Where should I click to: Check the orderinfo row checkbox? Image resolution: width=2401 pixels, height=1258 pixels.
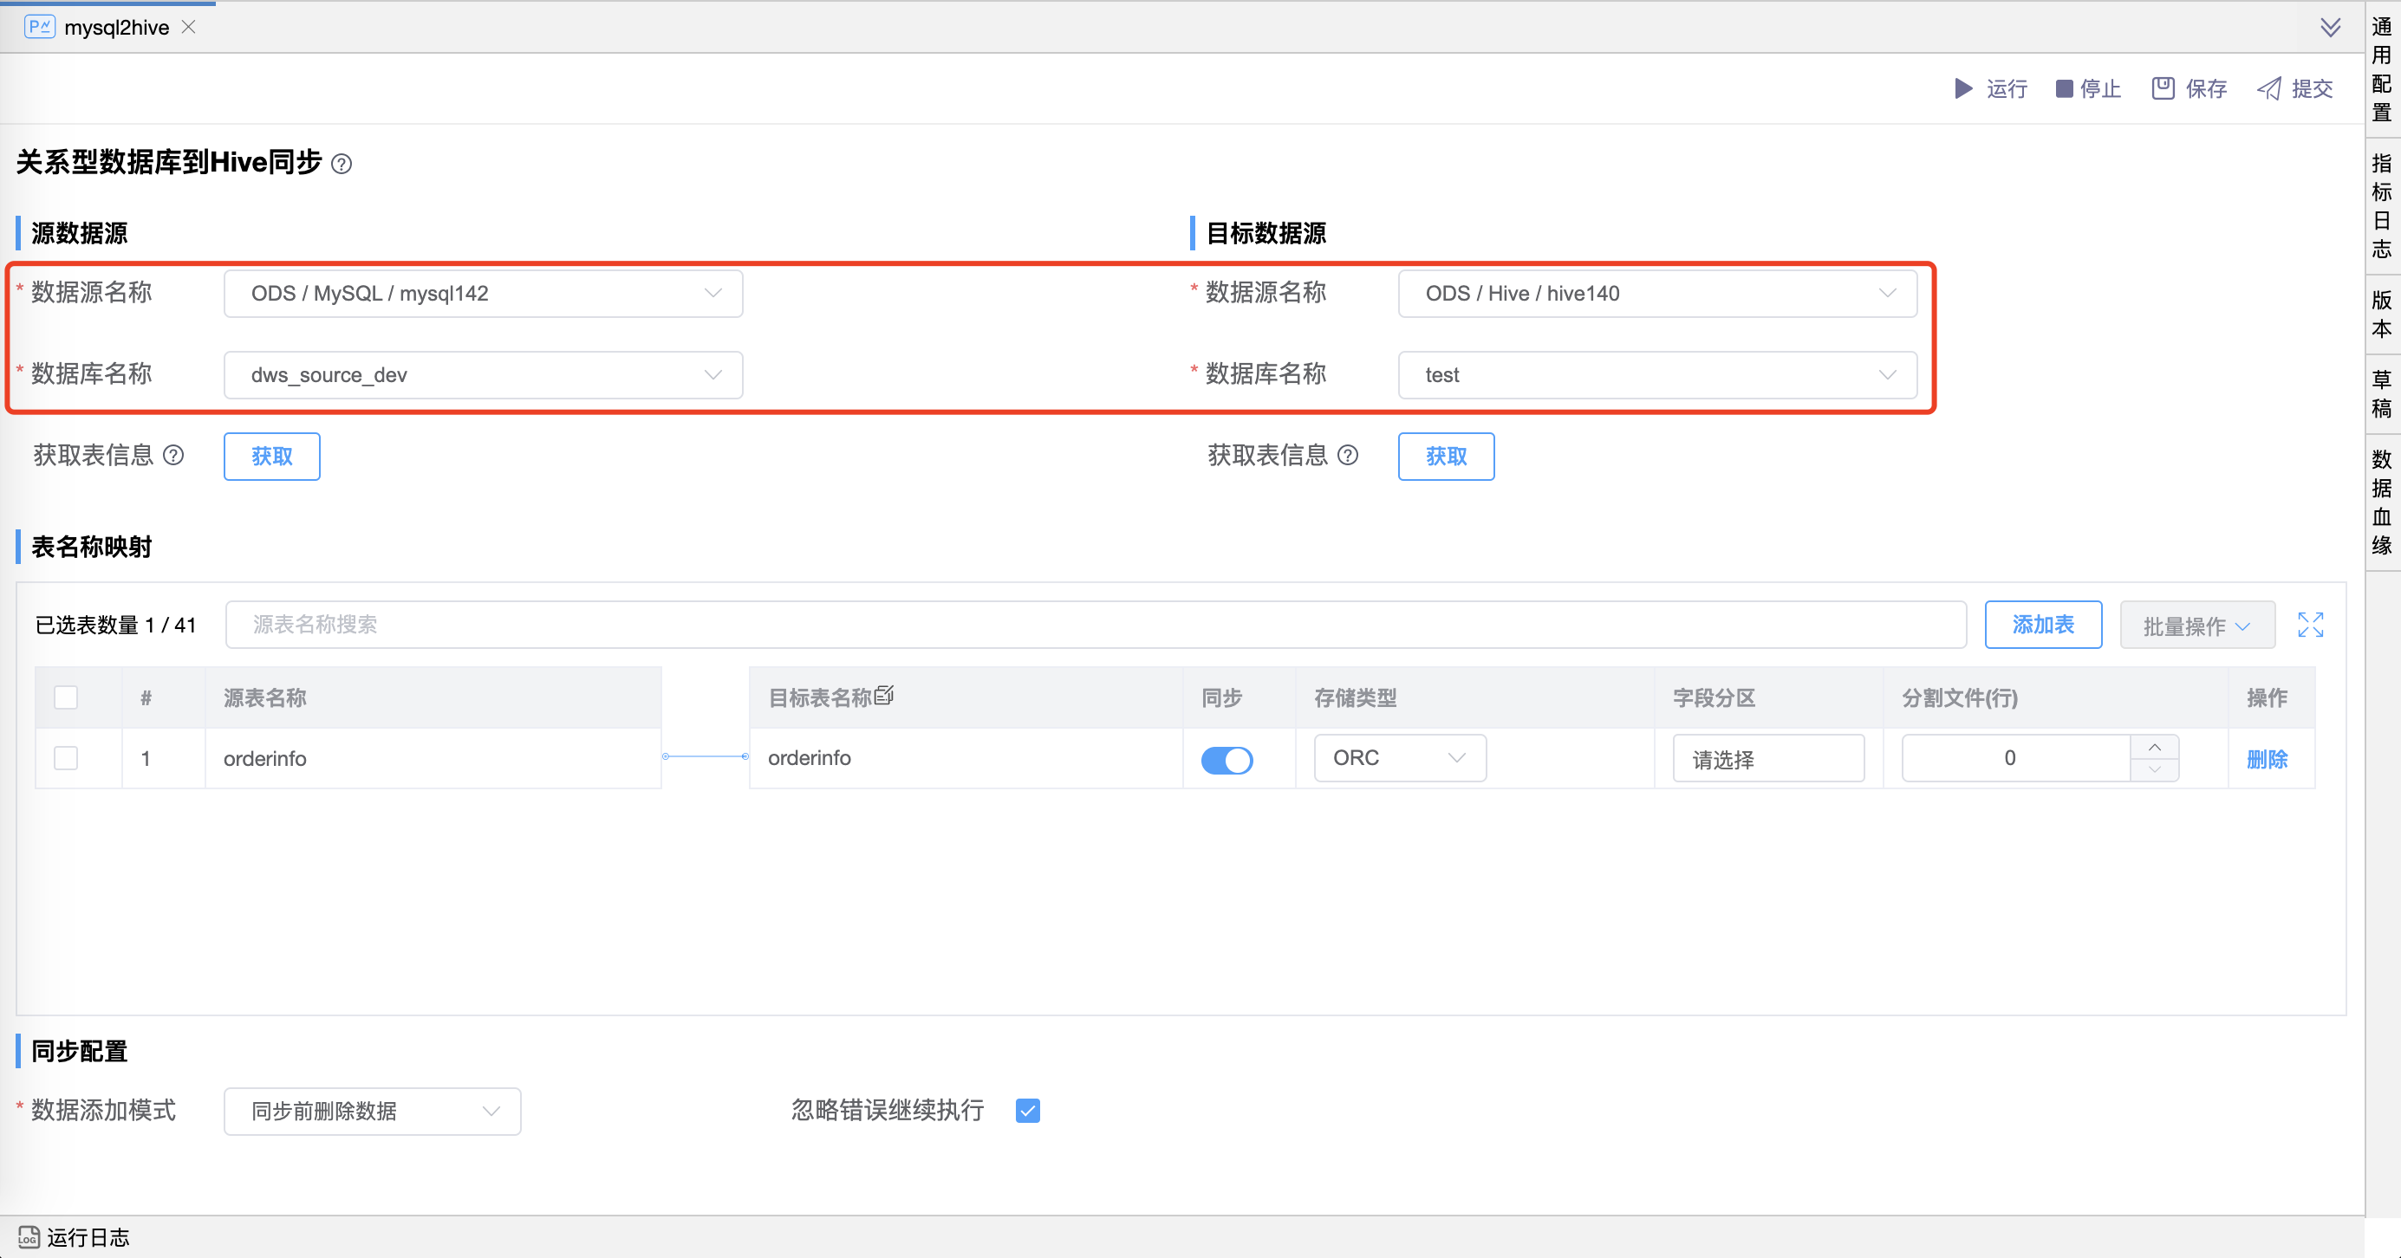click(x=66, y=757)
